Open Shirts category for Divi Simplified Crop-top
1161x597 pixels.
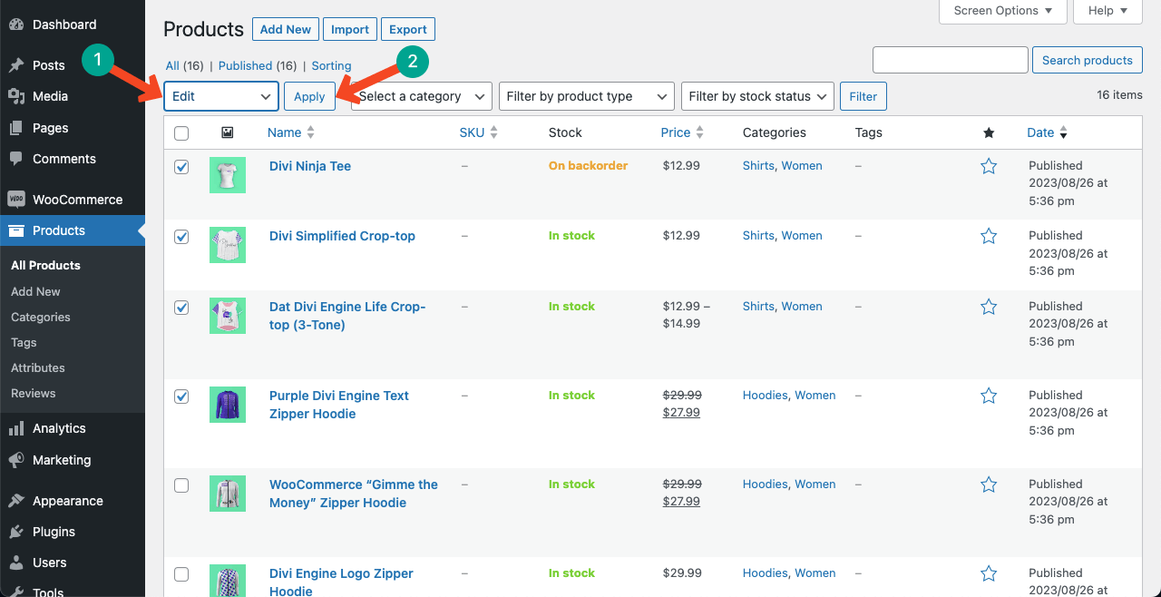click(758, 236)
